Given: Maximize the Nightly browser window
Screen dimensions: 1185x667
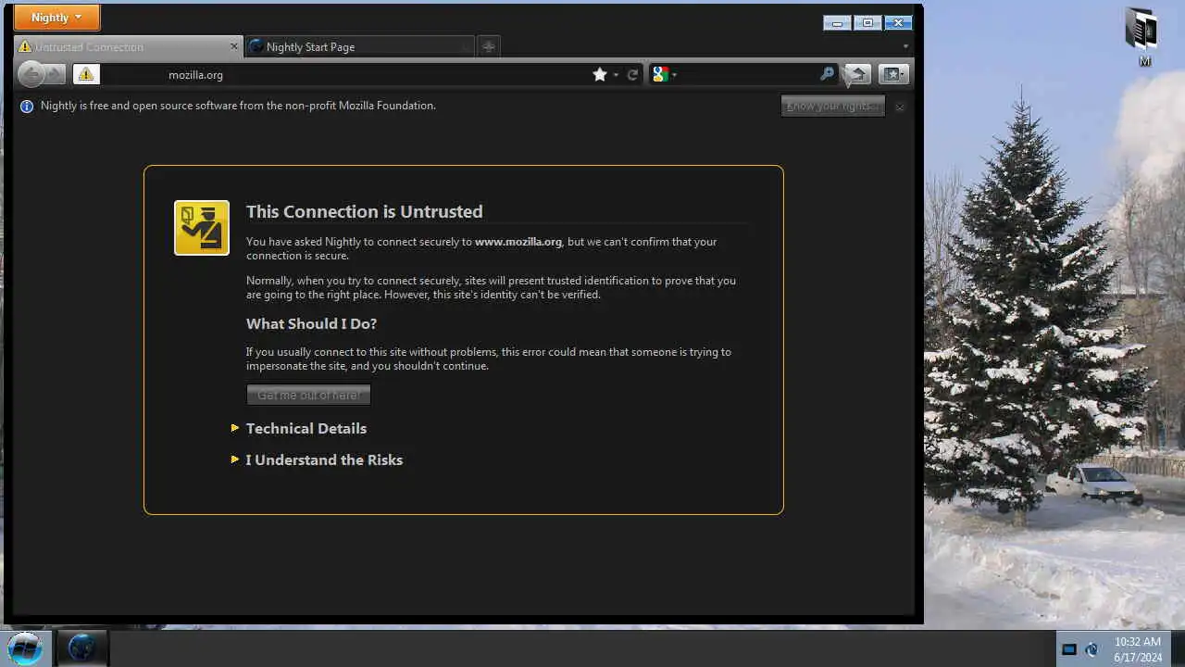Looking at the screenshot, I should click(x=867, y=23).
